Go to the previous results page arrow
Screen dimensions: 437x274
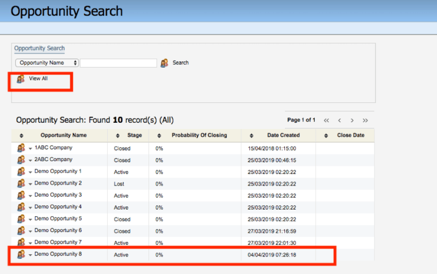(x=340, y=120)
